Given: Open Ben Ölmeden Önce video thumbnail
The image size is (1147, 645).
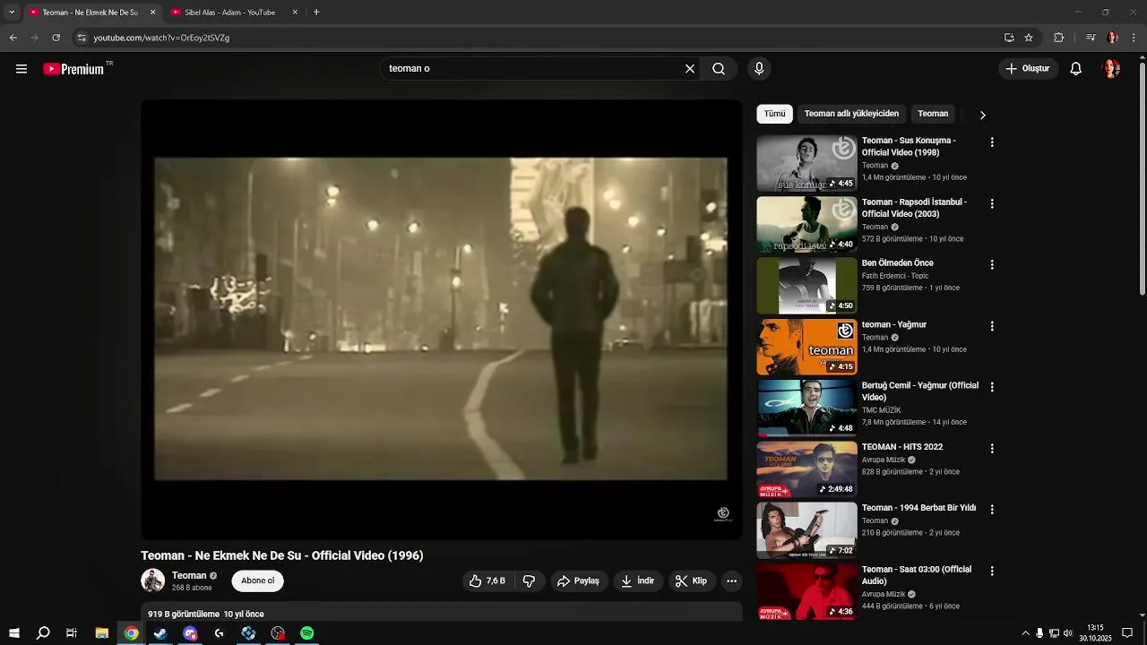Looking at the screenshot, I should pyautogui.click(x=806, y=286).
